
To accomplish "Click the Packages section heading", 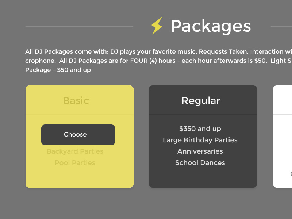I will 211,26.
